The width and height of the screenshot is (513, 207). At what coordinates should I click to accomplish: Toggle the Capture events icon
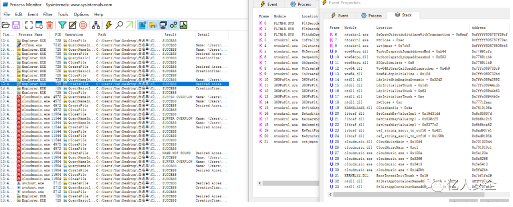[29, 25]
